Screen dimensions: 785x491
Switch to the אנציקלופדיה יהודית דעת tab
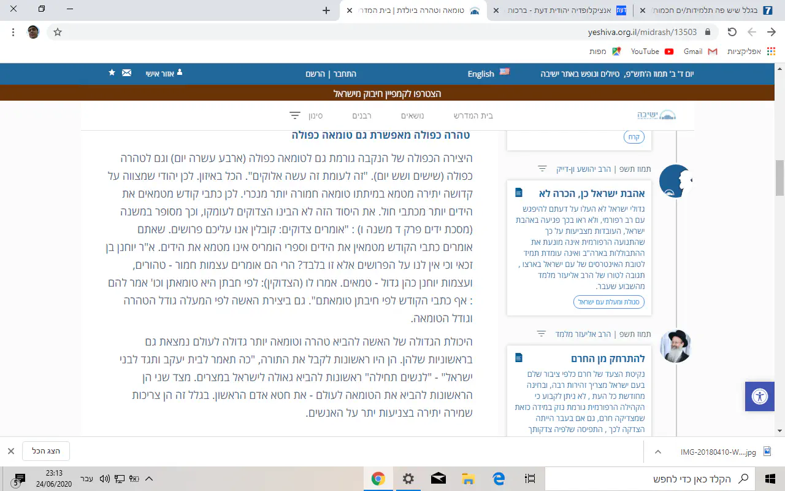pyautogui.click(x=564, y=10)
